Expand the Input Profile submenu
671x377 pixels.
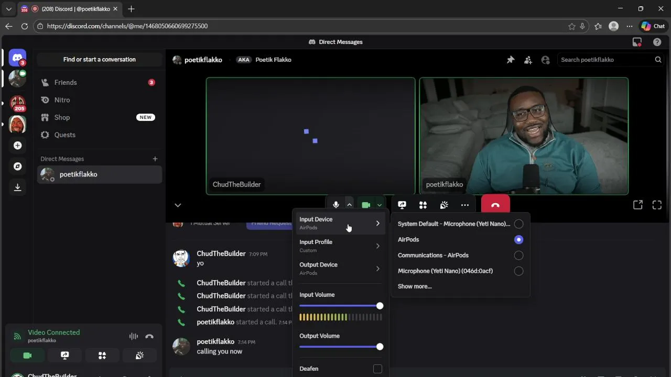point(341,246)
